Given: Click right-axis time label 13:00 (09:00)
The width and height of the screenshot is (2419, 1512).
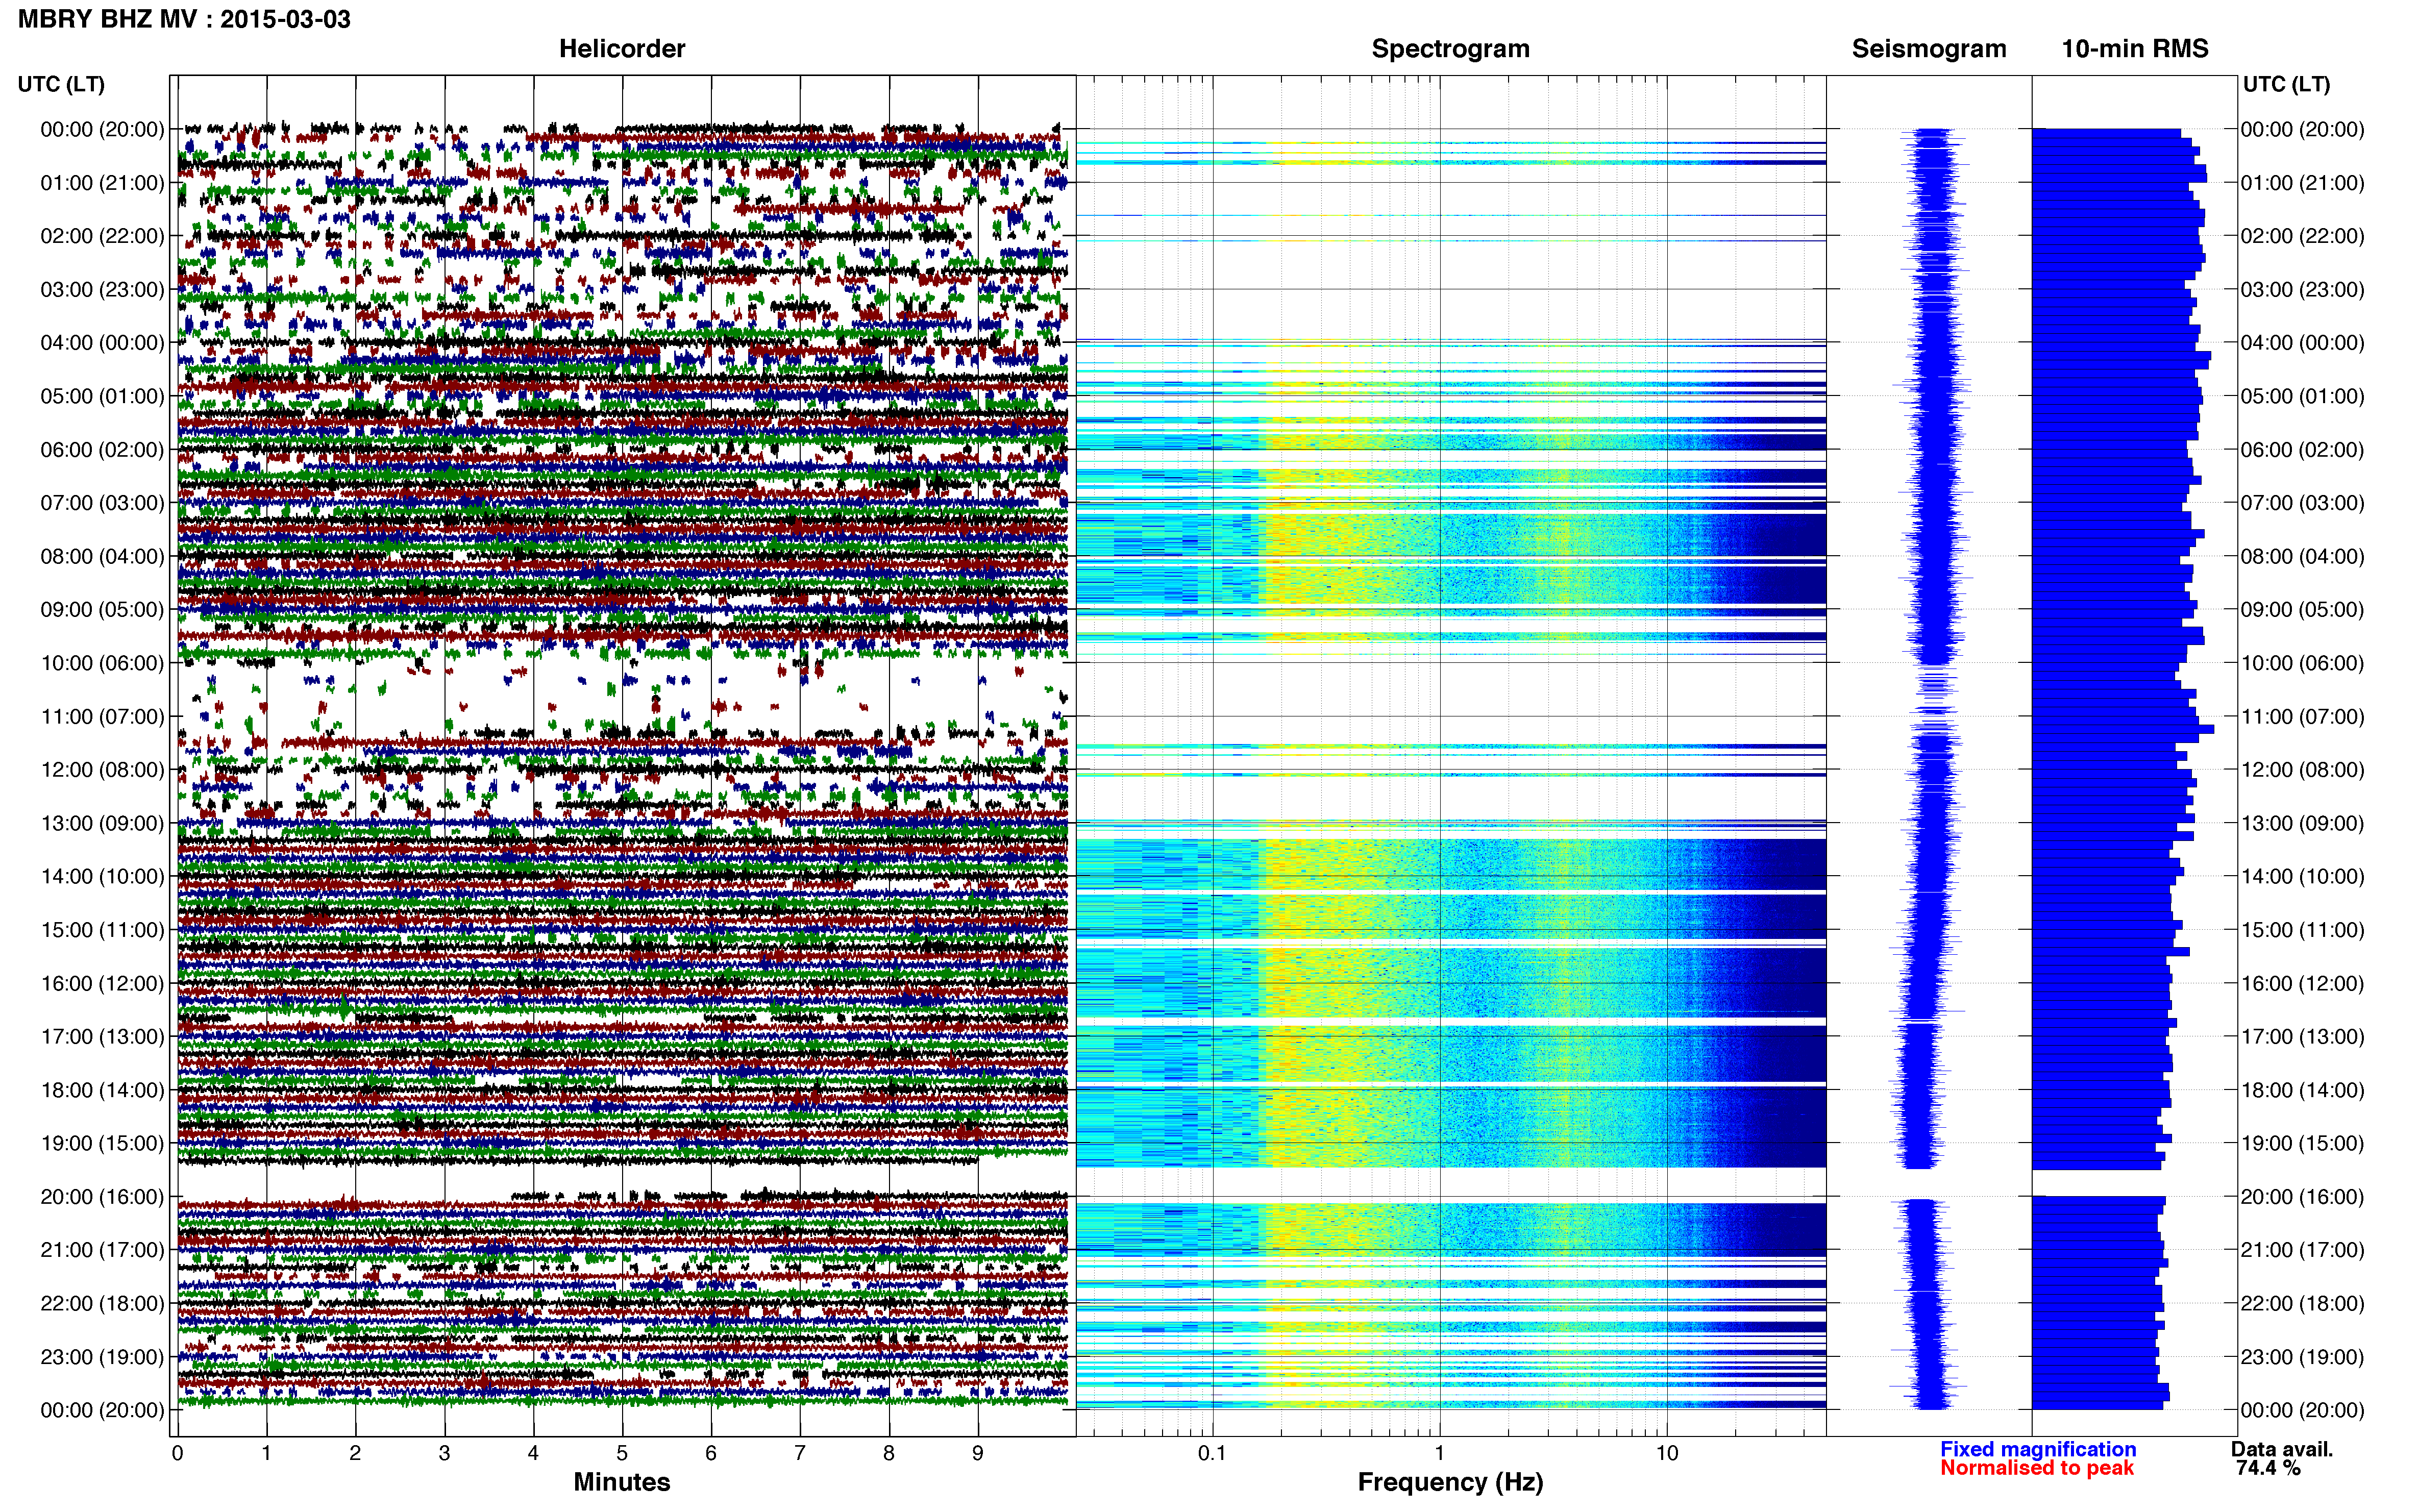Looking at the screenshot, I should pos(2302,823).
